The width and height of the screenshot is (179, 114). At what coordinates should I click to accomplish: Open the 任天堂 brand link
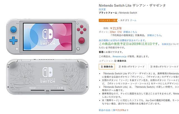point(102,9)
